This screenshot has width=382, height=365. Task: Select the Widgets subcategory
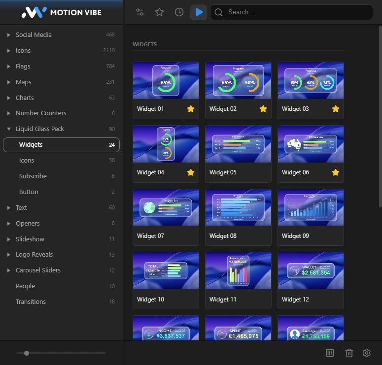[61, 145]
